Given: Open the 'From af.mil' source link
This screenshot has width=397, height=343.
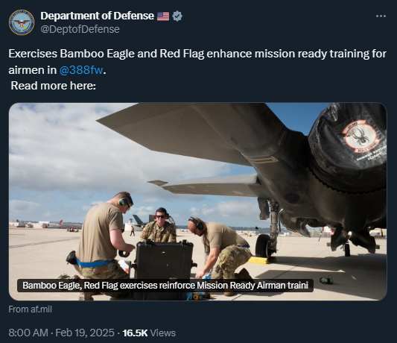Looking at the screenshot, I should pos(30,309).
